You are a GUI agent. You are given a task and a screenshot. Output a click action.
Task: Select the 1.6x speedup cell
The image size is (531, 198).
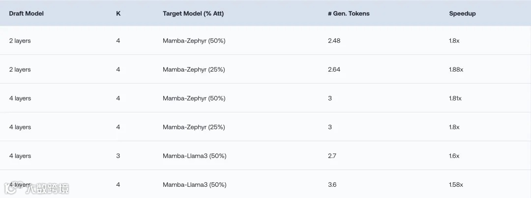point(454,156)
